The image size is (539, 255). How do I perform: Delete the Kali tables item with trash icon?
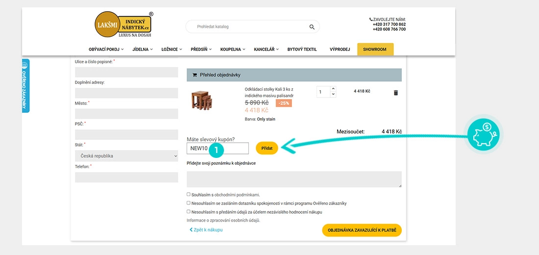[395, 93]
